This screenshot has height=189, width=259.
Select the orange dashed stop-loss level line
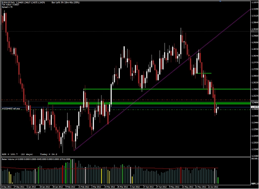pyautogui.click(x=126, y=100)
